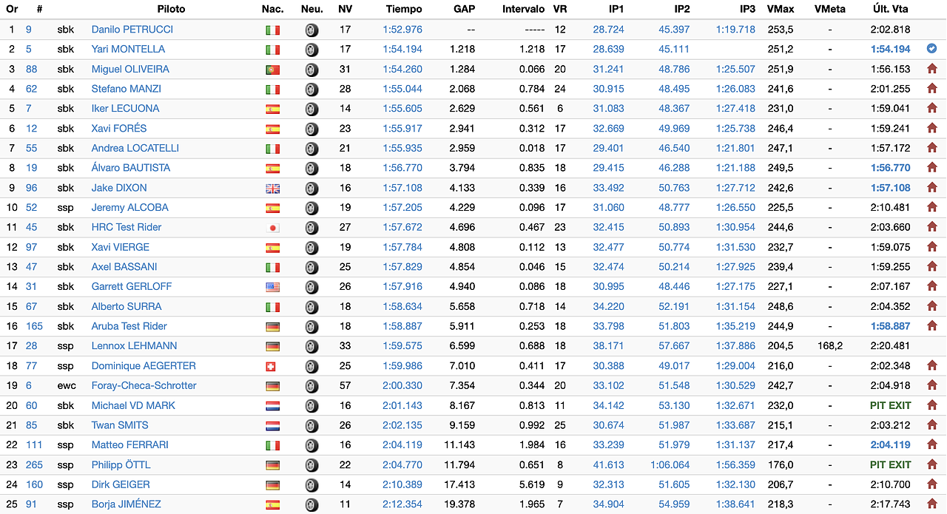Click the Portuguese flag for Miguel Oliveira
The height and width of the screenshot is (514, 947).
click(x=273, y=68)
